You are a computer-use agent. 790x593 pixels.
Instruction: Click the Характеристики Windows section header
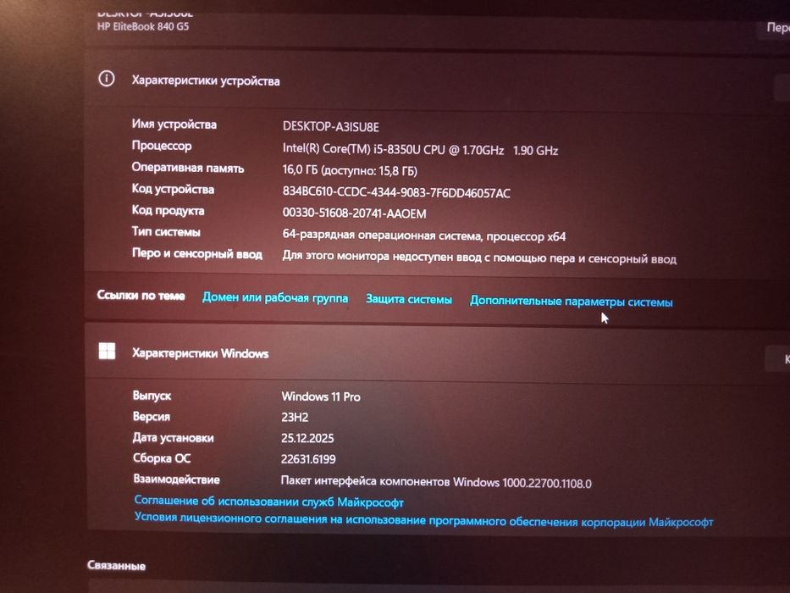point(200,353)
